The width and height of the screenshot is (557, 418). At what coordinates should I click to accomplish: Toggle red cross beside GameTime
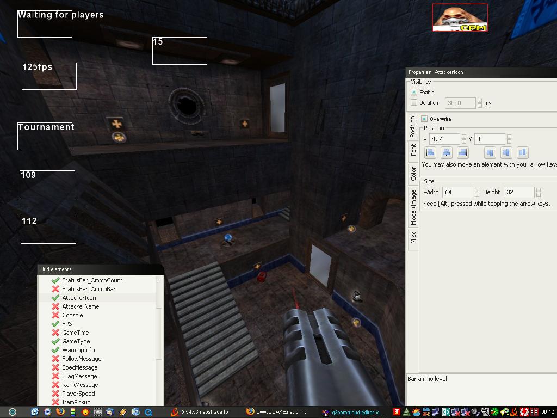click(x=55, y=333)
